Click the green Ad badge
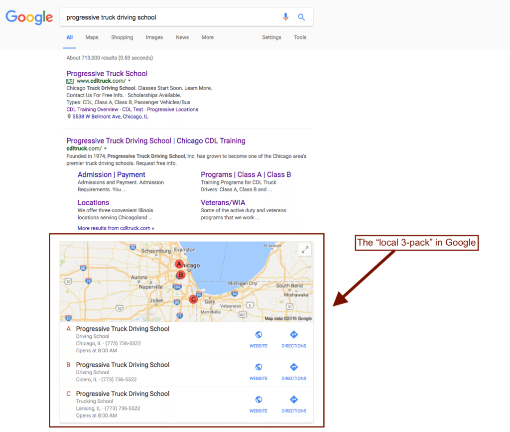510x432 pixels. tap(70, 81)
